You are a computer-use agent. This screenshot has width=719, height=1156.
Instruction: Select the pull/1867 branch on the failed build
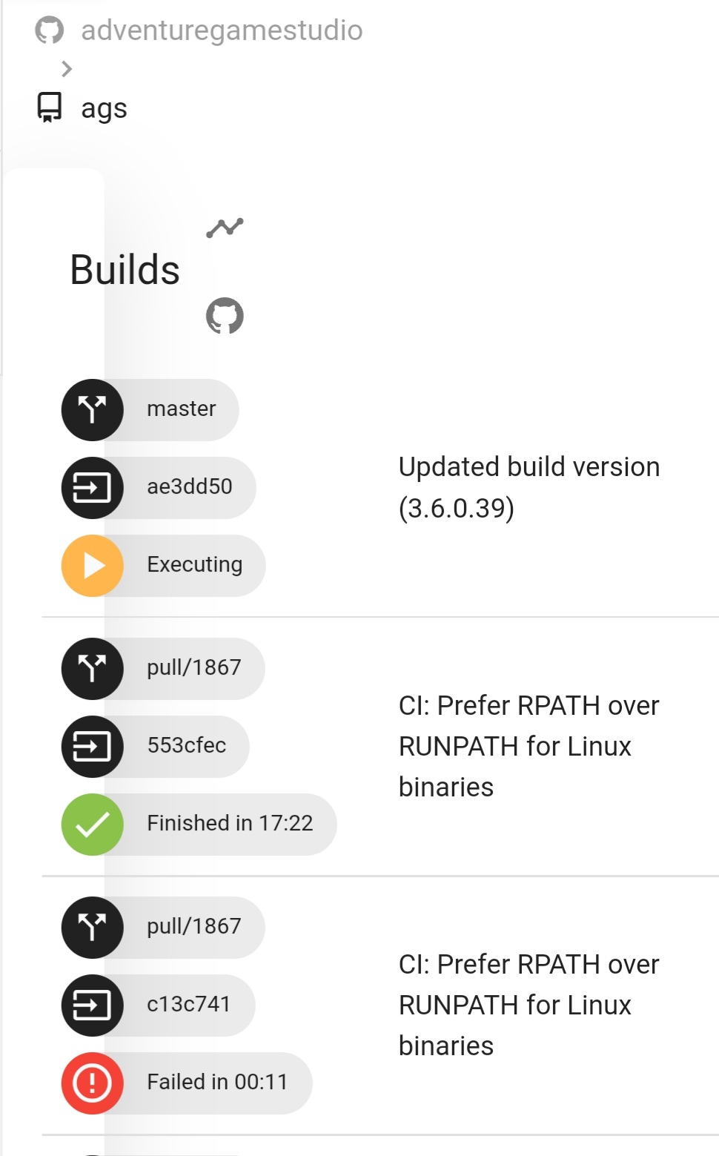194,928
